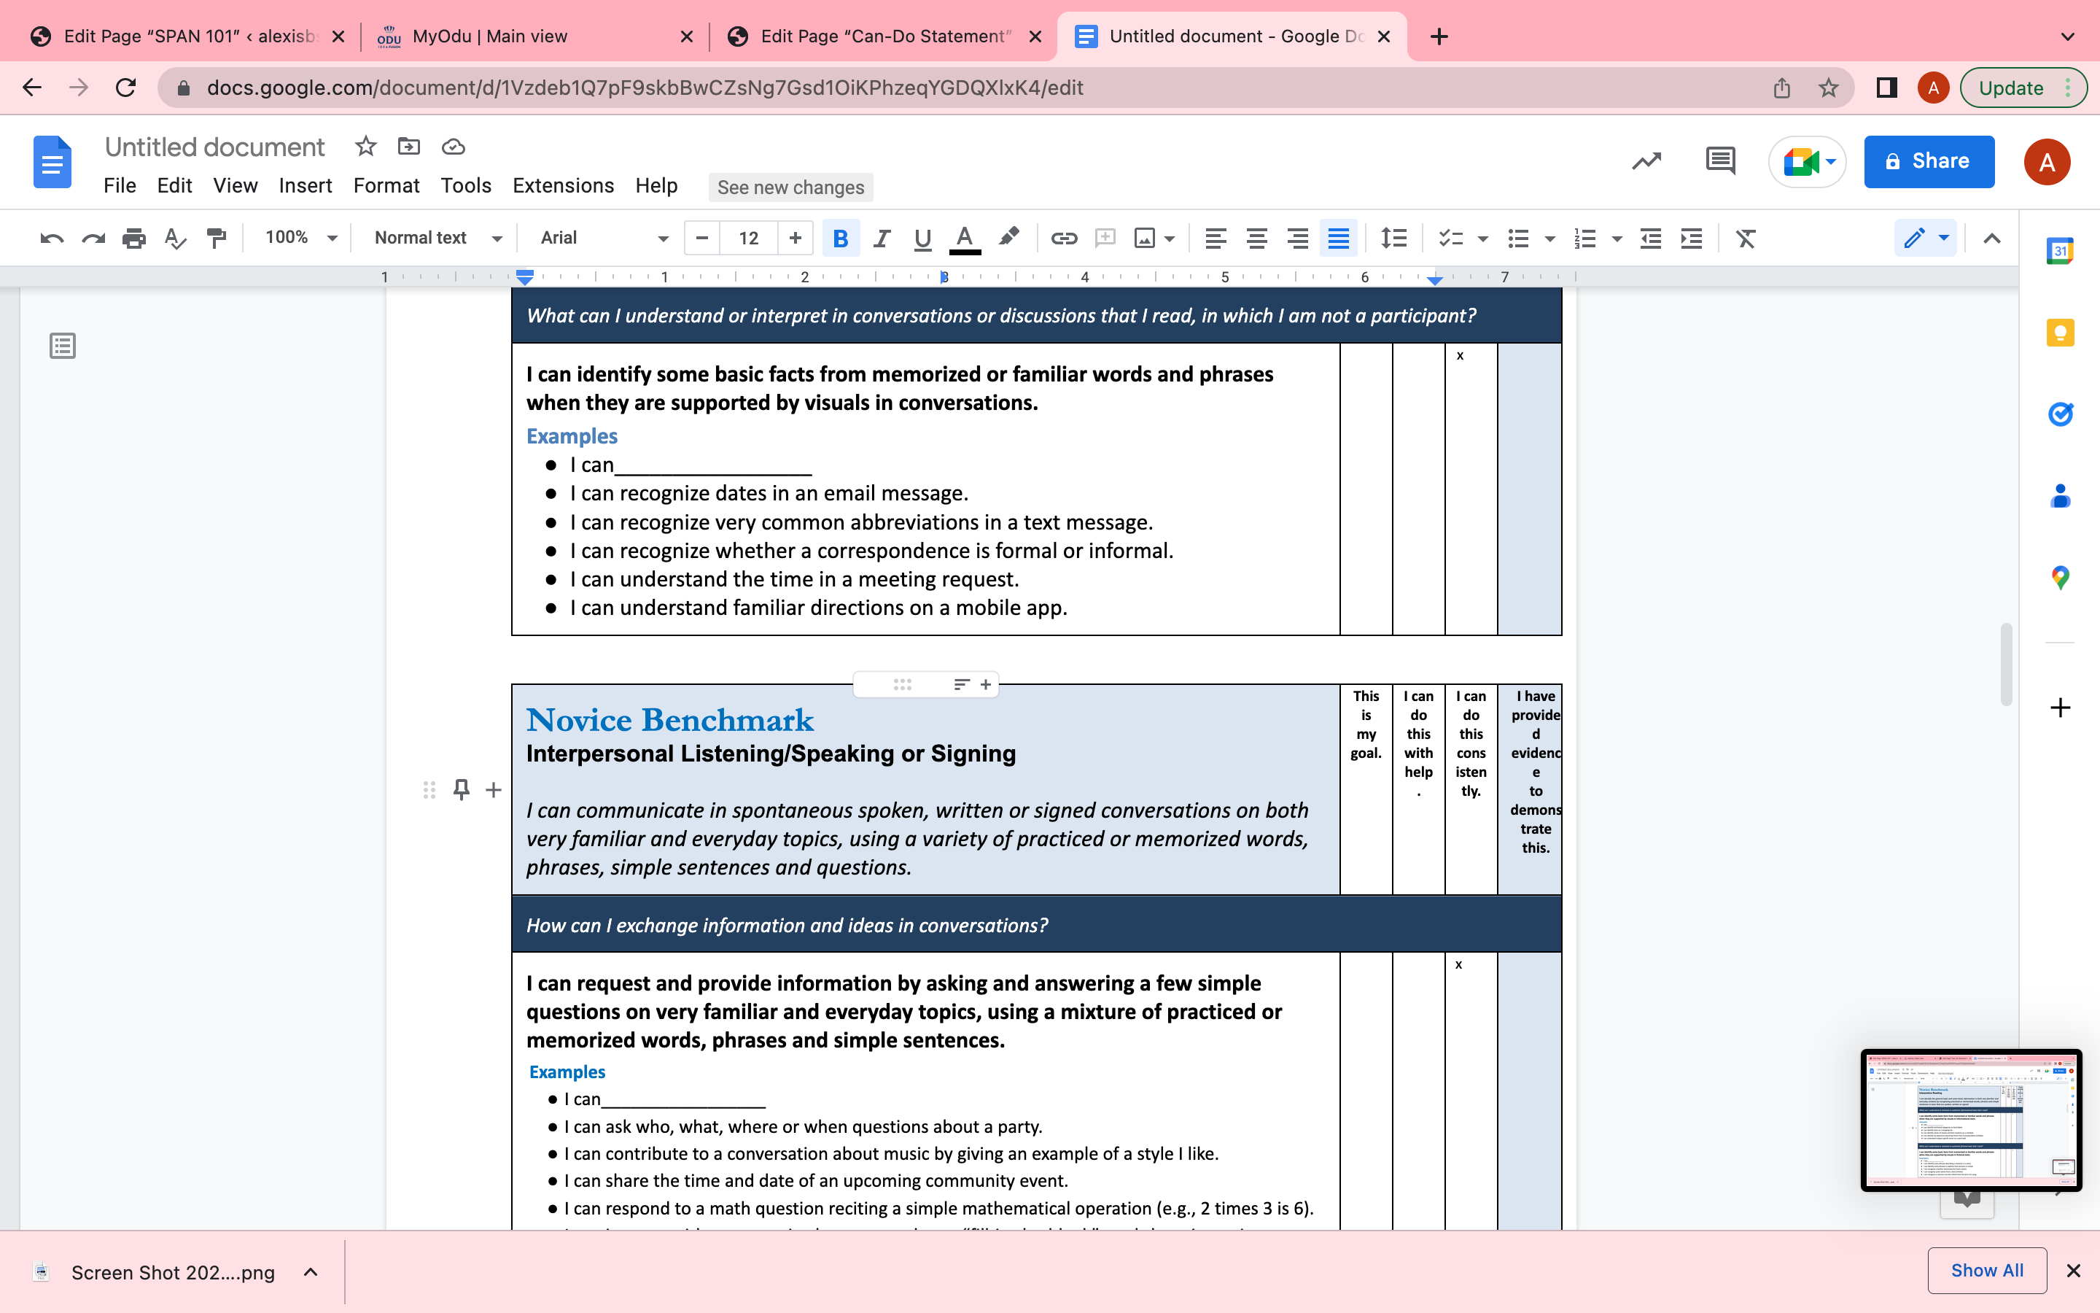Screen dimensions: 2100x1313
Task: Click See new changes
Action: coord(790,187)
